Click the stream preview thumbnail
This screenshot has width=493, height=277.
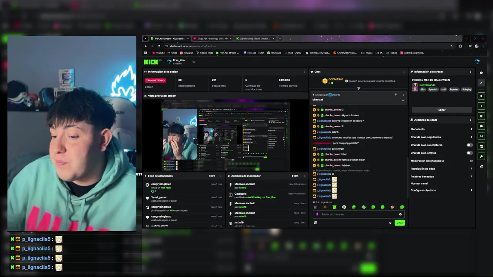coord(225,135)
